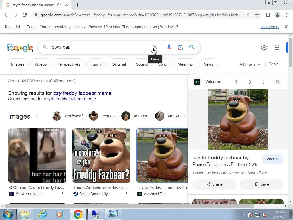Open large bear image in preview panel
Image resolution: width=293 pixels, height=220 pixels.
[238, 119]
